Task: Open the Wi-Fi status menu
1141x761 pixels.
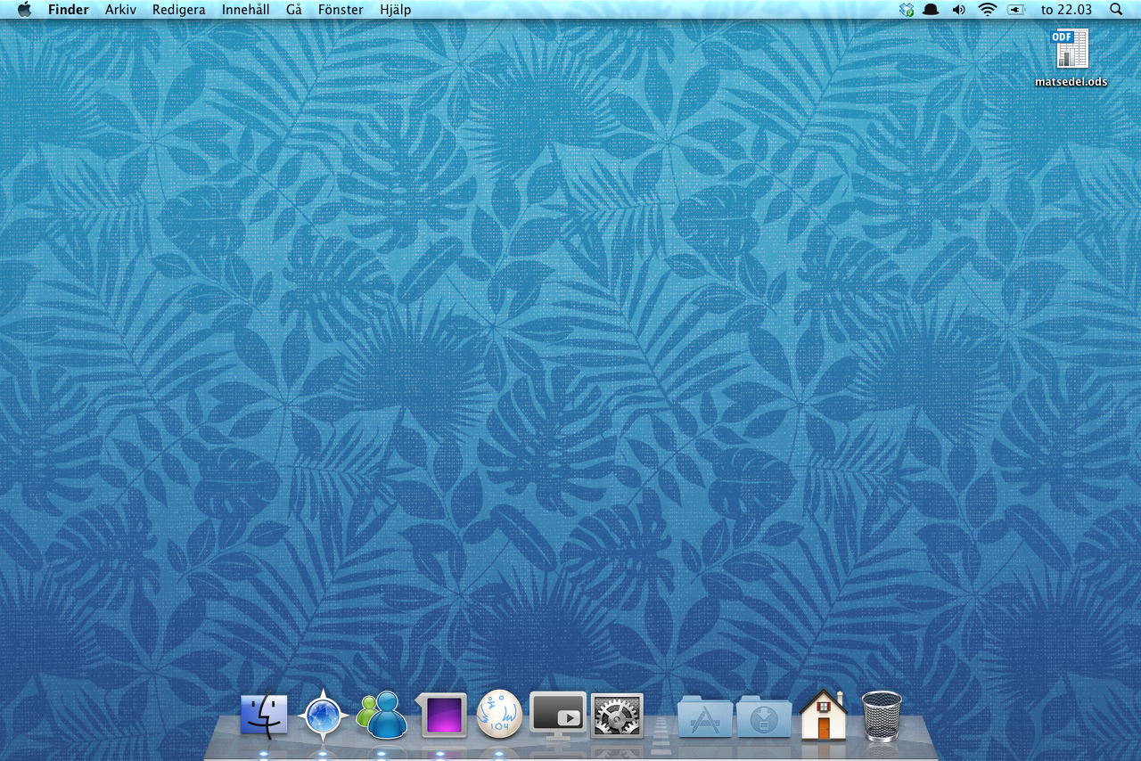Action: pos(987,10)
